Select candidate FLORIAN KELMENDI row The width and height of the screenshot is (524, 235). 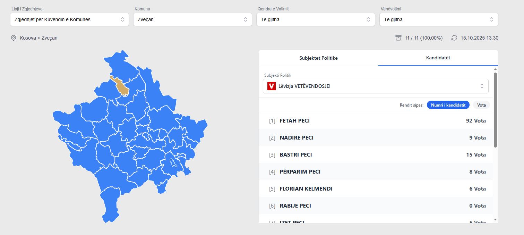point(376,189)
